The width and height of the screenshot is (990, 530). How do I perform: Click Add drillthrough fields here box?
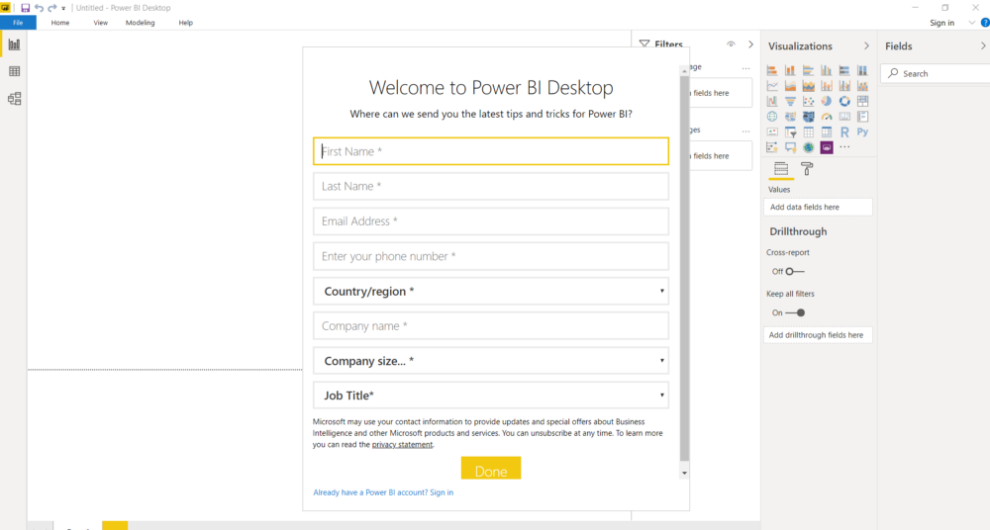pos(818,335)
